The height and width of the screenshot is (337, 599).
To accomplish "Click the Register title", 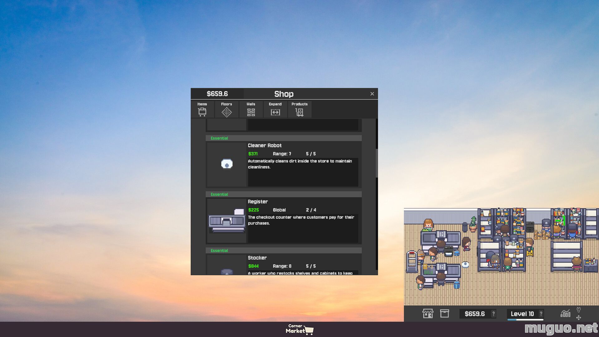I will pyautogui.click(x=258, y=202).
